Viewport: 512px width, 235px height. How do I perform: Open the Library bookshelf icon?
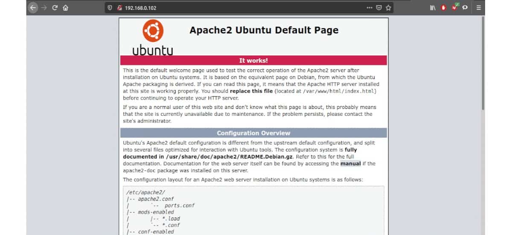433,8
